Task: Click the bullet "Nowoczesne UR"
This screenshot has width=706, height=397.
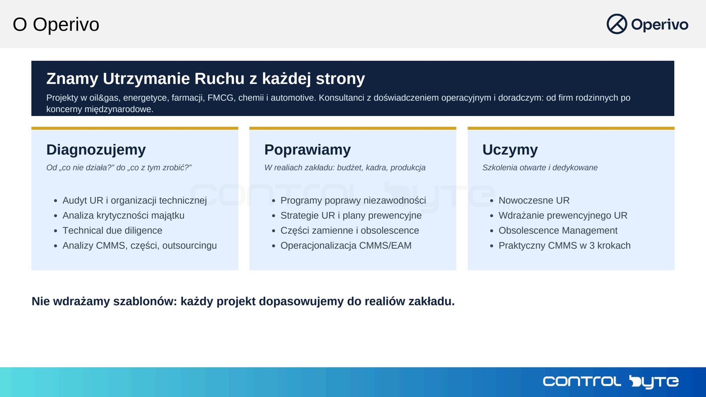Action: click(534, 200)
